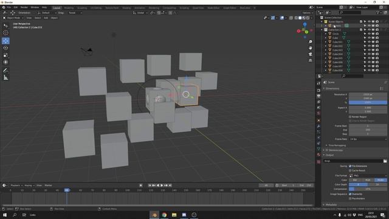Click the current frame marker on the timeline
Image resolution: width=389 pixels, height=219 pixels.
pyautogui.click(x=67, y=190)
